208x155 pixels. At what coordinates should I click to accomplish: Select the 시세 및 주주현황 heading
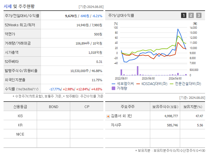(19, 6)
